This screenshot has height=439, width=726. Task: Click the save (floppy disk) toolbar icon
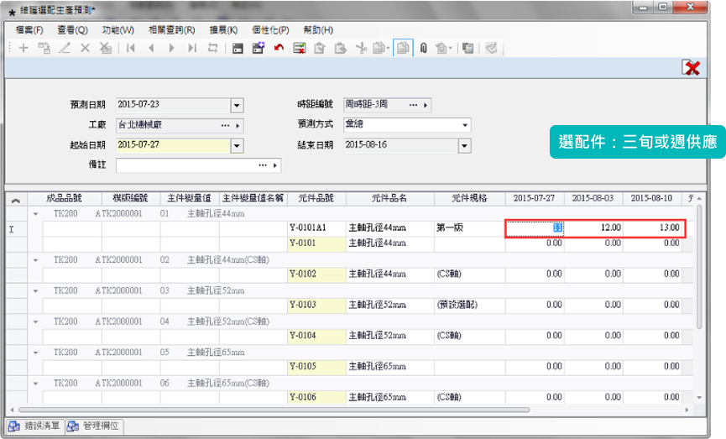click(238, 48)
